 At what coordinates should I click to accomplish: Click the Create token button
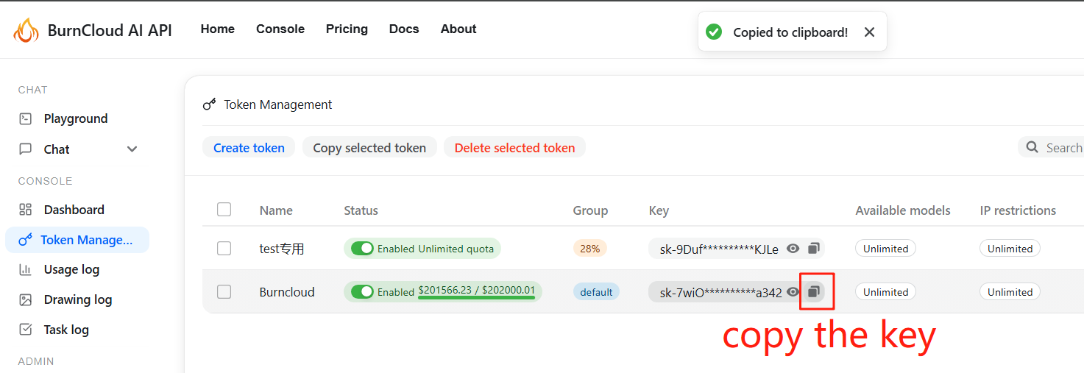(x=249, y=147)
